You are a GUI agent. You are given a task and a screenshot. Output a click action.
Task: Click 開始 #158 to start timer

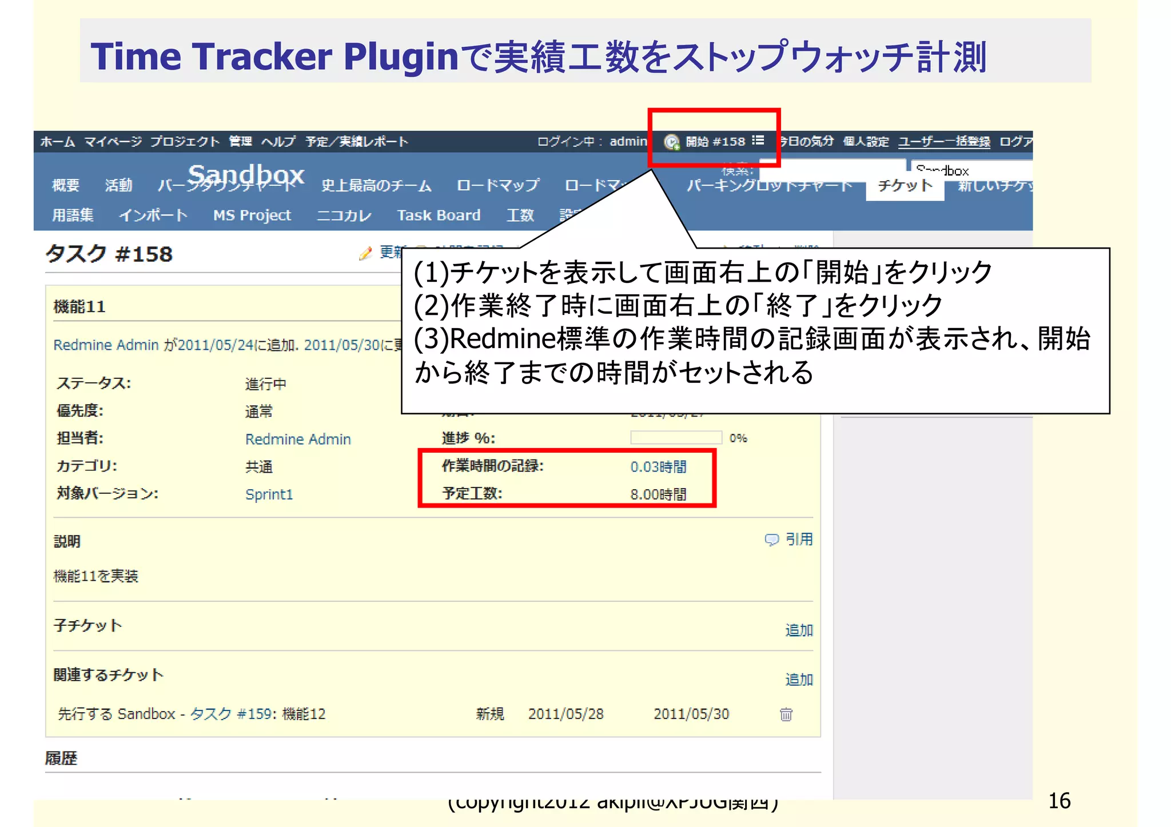(715, 142)
